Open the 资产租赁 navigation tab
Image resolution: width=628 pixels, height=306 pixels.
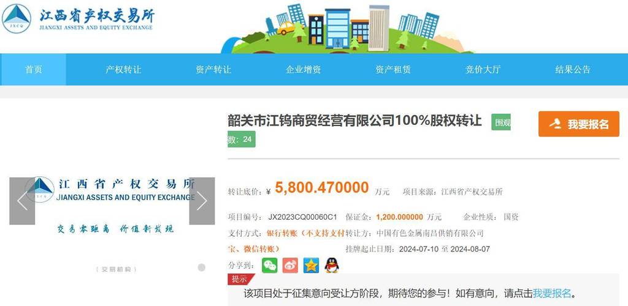point(393,70)
